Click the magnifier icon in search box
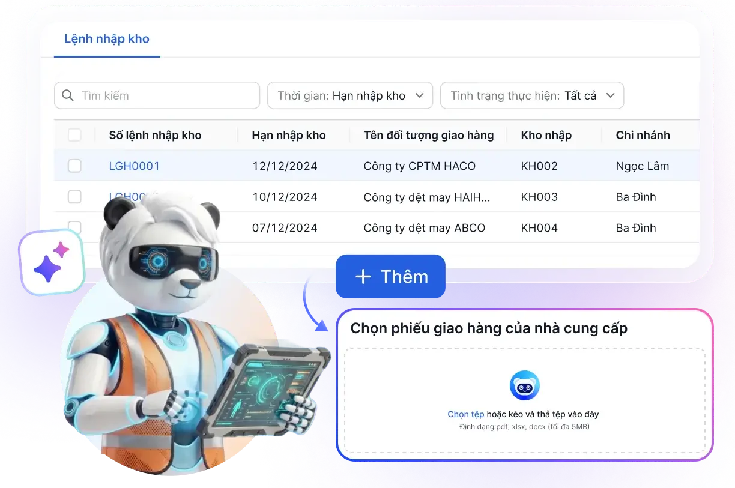 point(68,95)
